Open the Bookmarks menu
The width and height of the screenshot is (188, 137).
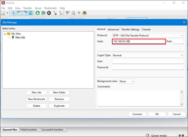point(50,8)
